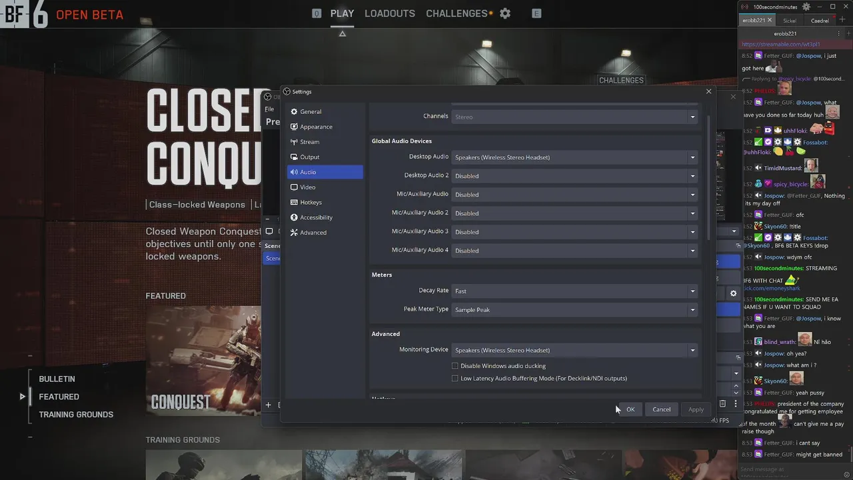Switch to the PLAY tab
853x480 pixels.
click(342, 13)
